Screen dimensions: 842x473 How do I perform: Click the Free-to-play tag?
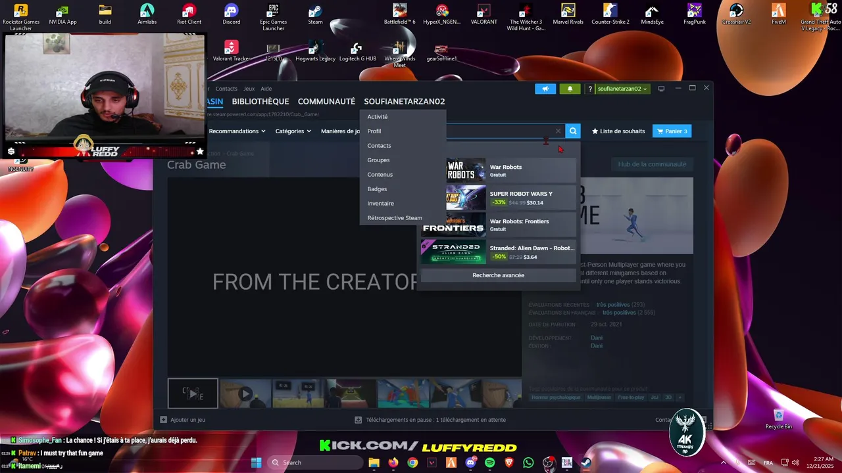(x=631, y=397)
